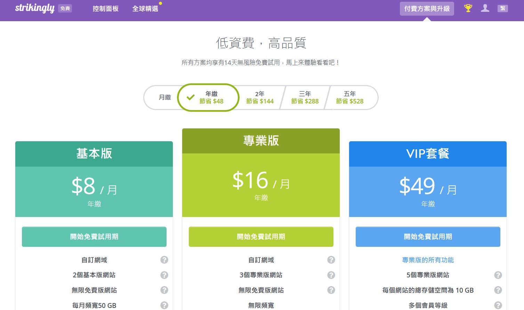Select the 年繳 yearly billing option
This screenshot has width=524, height=310.
(209, 98)
